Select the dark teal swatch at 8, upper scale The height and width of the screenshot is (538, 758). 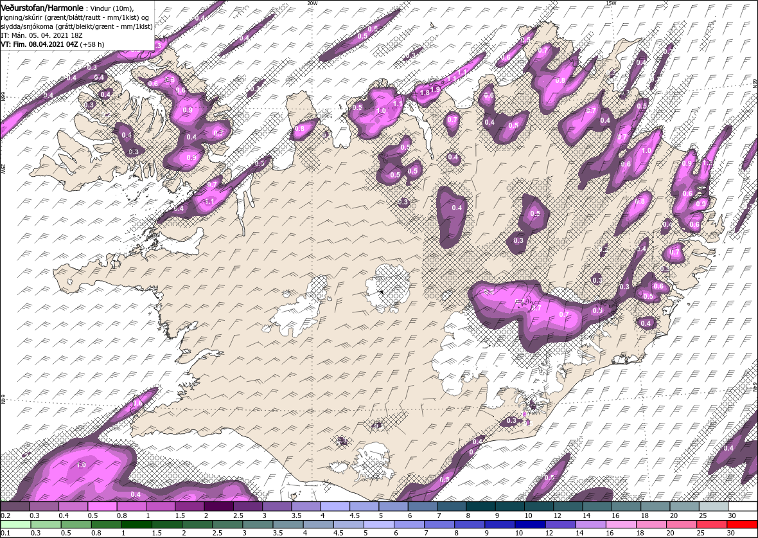(480, 507)
